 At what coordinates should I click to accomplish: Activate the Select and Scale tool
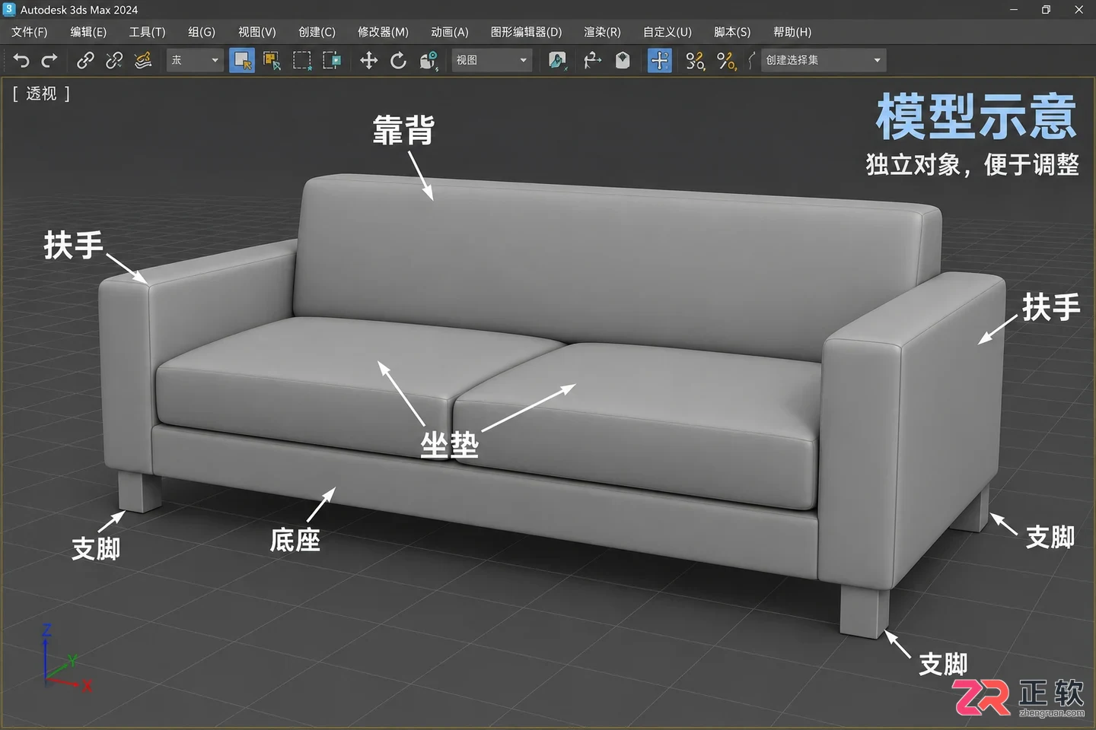click(429, 61)
